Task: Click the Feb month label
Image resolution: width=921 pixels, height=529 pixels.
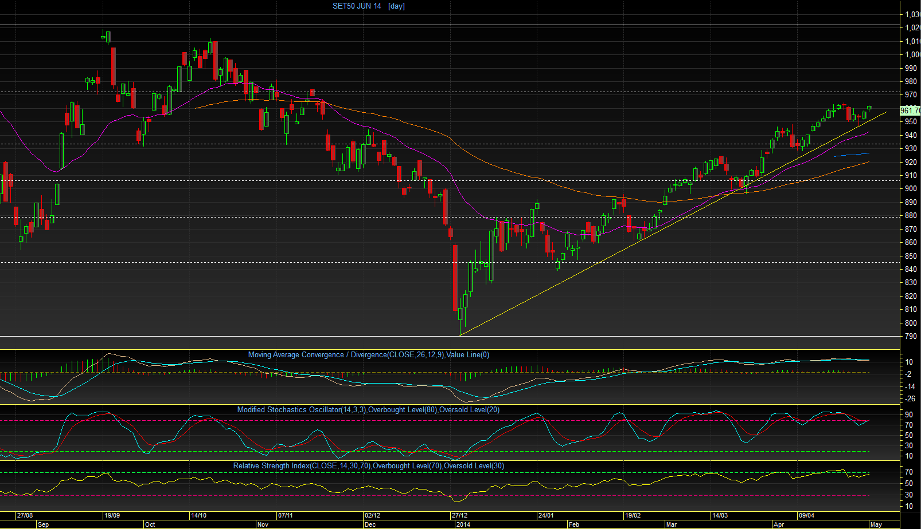Action: click(573, 524)
